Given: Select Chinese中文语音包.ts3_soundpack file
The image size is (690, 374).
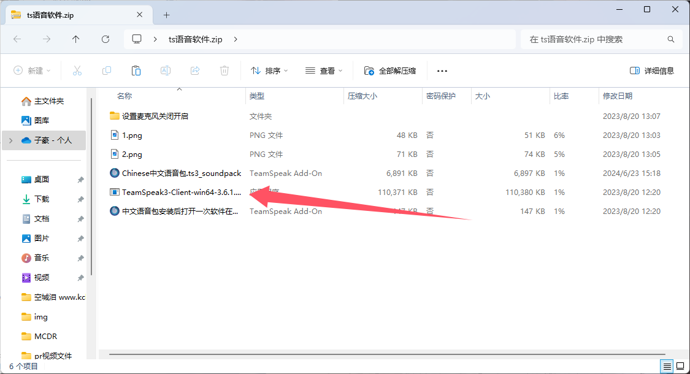Looking at the screenshot, I should (x=175, y=173).
